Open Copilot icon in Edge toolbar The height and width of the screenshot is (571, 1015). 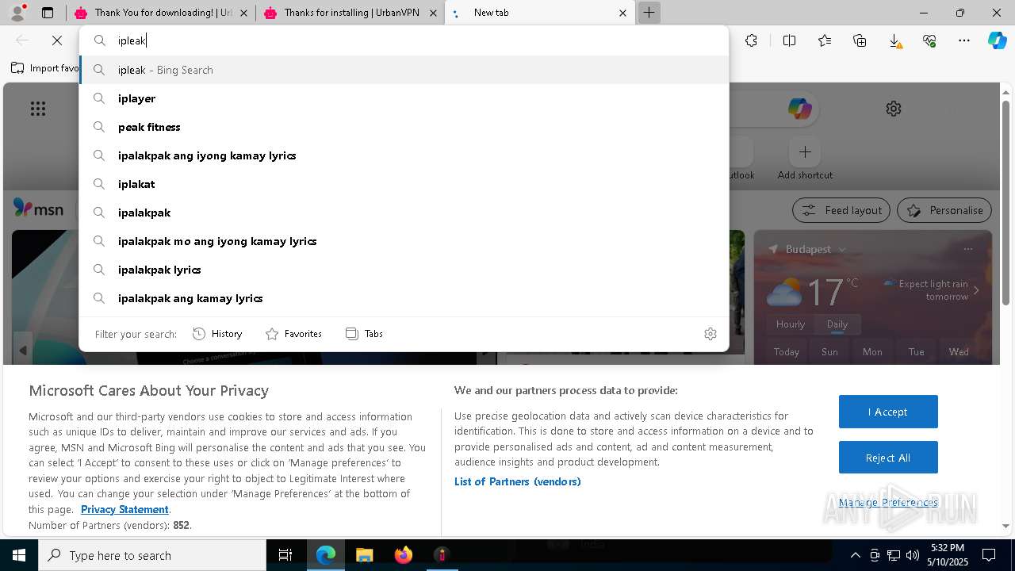pos(997,40)
